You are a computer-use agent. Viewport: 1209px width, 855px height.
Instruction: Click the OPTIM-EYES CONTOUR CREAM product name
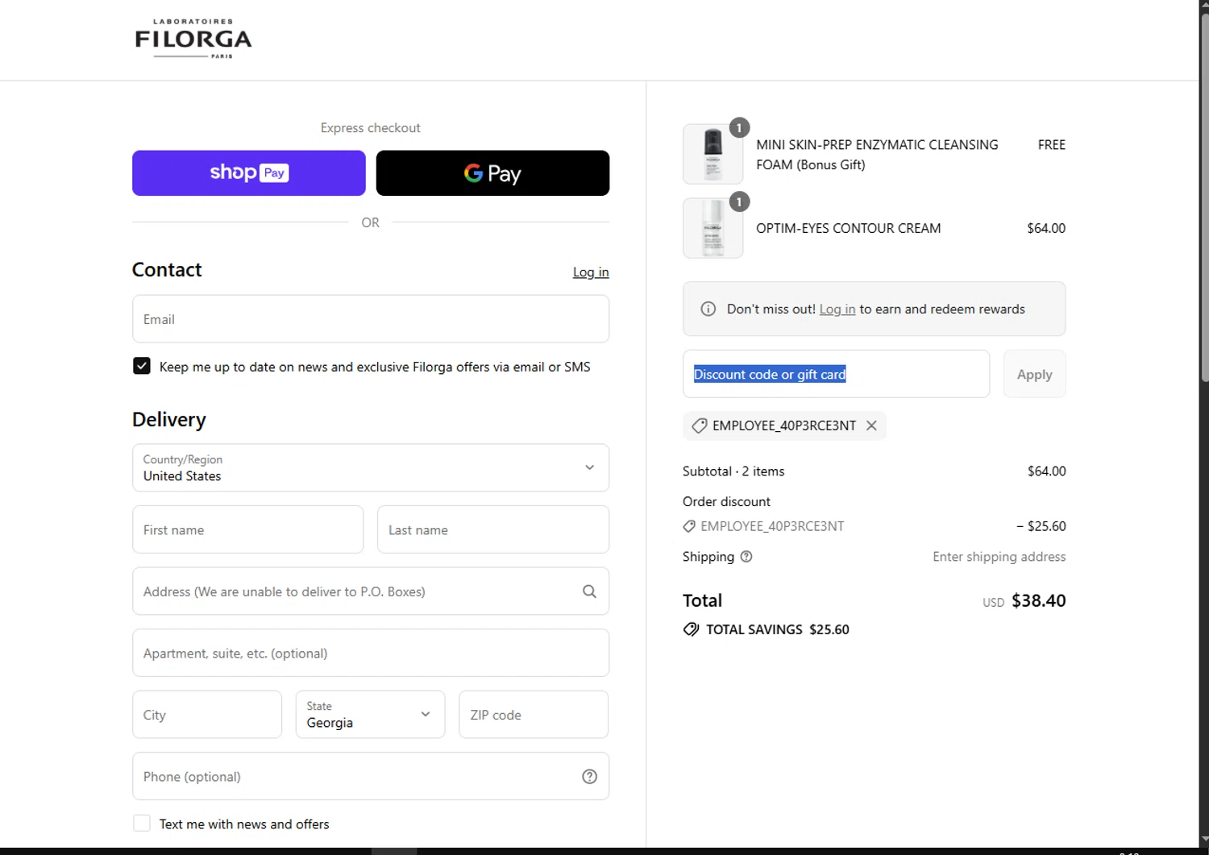coord(849,228)
